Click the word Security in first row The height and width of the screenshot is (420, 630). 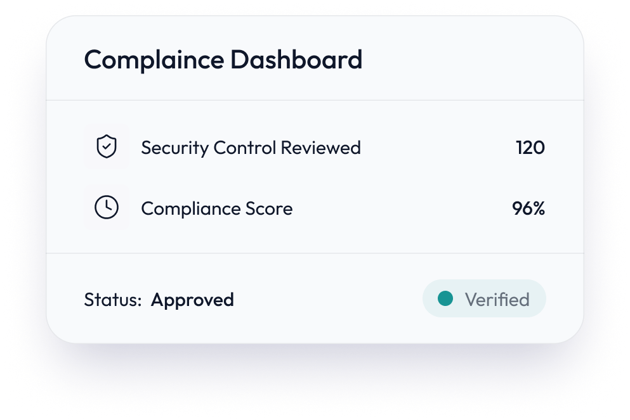point(174,148)
